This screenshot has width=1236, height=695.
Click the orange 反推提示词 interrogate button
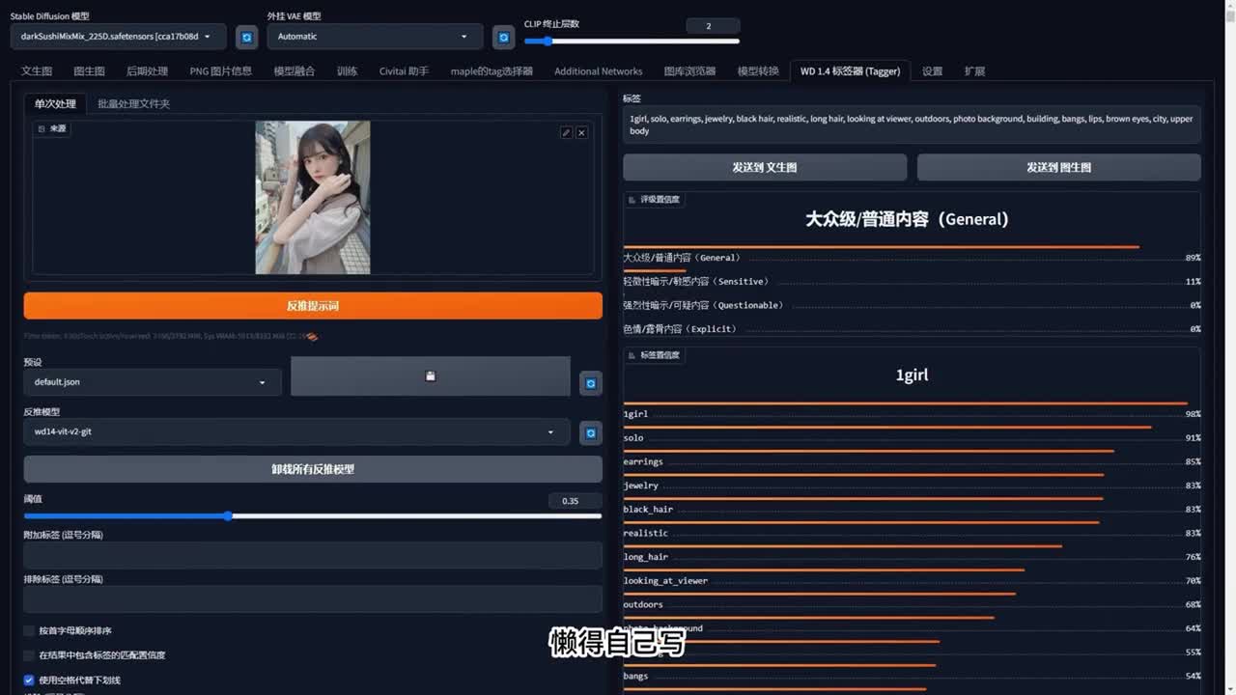pos(313,306)
